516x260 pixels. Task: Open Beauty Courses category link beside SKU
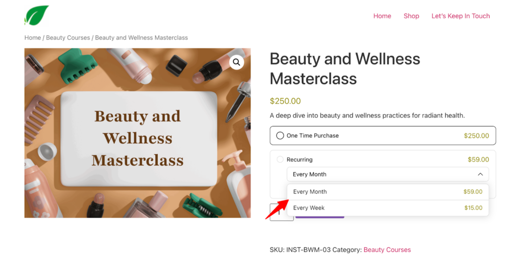click(x=387, y=250)
